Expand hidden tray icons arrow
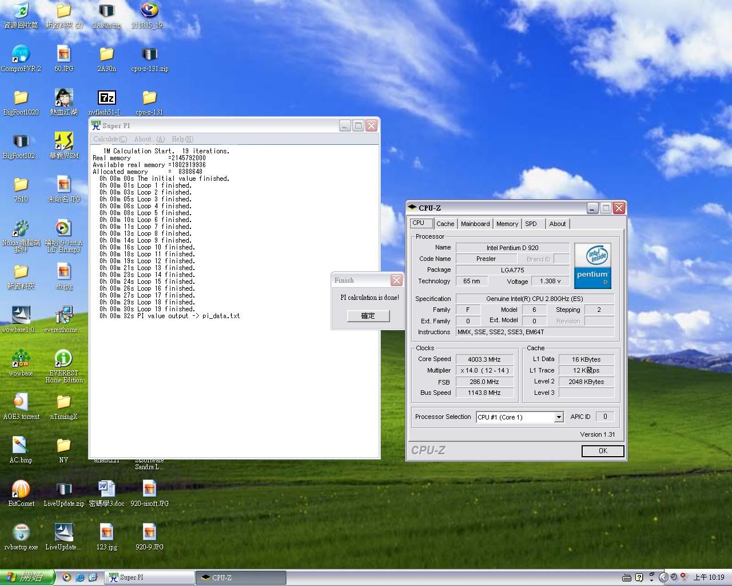The height and width of the screenshot is (586, 732). (663, 577)
